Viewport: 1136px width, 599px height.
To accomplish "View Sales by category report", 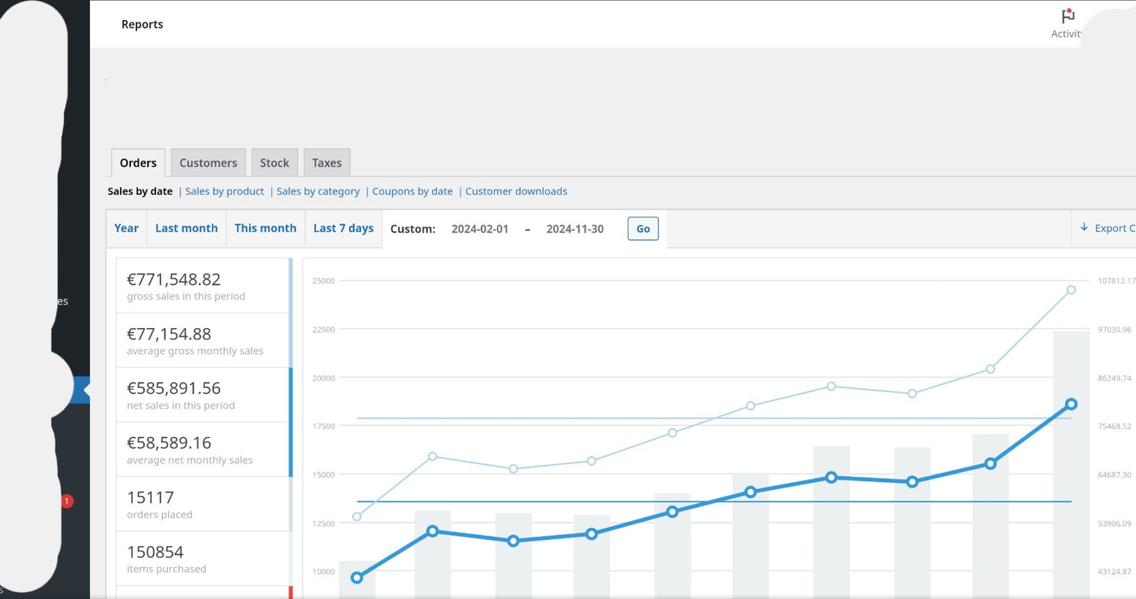I will [x=318, y=192].
